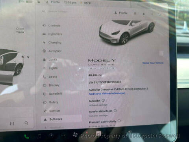Screen dimensions: 189x142
Task: Go to the Autopilot settings
Action: point(52,51)
